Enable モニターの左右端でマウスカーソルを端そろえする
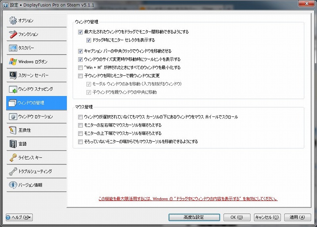Screen dimensions: 317x227 click(x=80, y=125)
